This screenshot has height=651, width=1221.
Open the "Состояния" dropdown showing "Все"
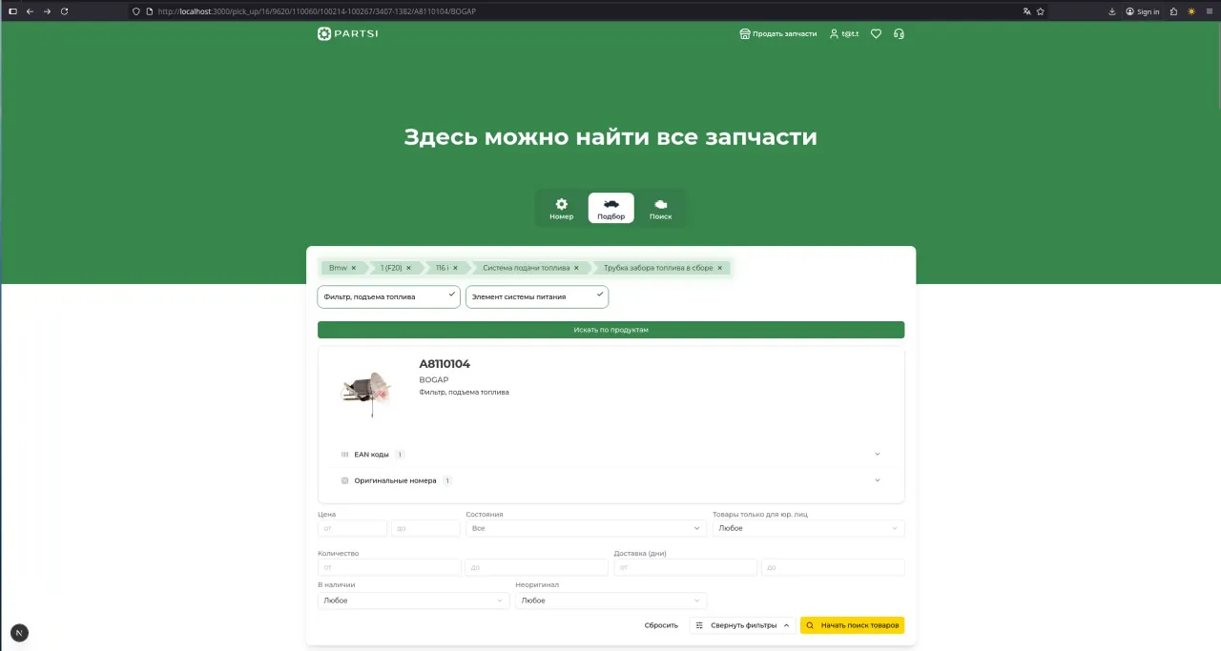tap(585, 528)
